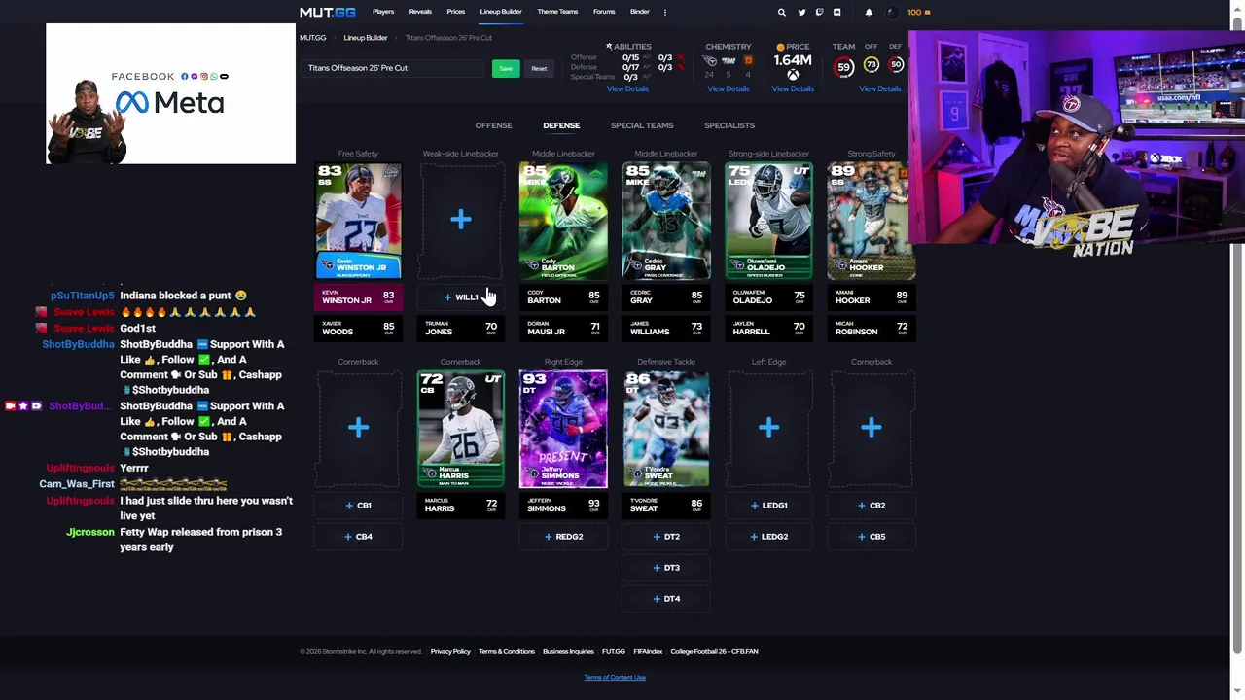
Task: Click the MUT.GG logo
Action: (x=327, y=13)
